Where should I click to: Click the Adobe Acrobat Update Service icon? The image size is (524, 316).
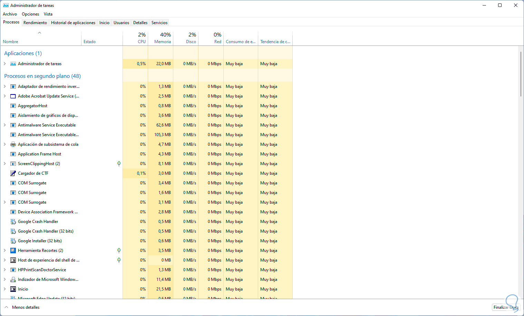13,96
